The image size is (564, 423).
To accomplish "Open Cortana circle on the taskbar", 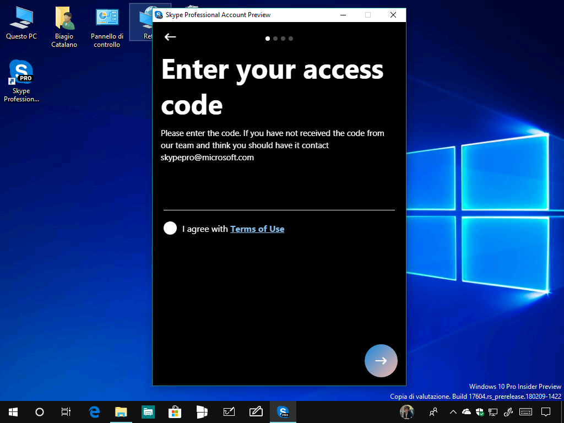I will click(x=40, y=412).
